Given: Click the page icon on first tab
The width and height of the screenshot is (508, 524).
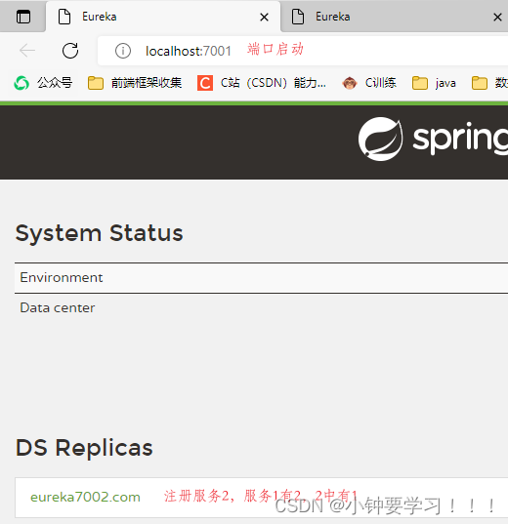Looking at the screenshot, I should tap(64, 17).
